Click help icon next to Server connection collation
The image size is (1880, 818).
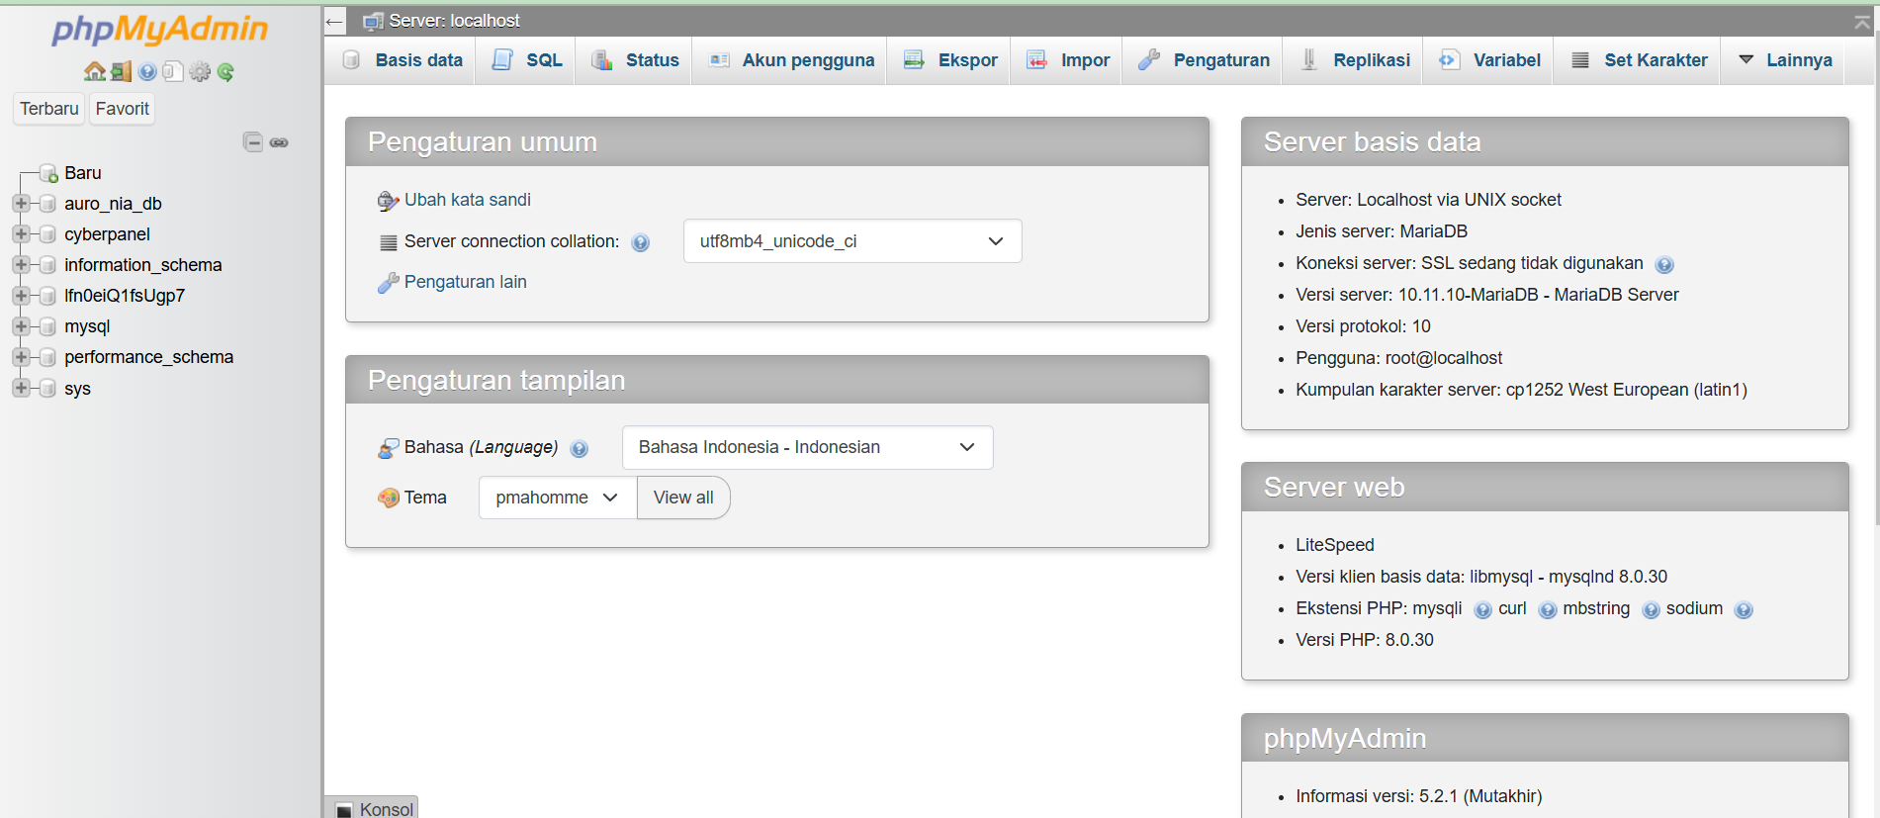641,242
